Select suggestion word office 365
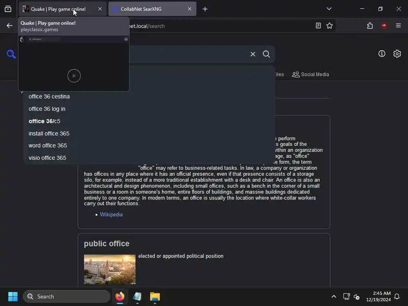 [x=149, y=146]
